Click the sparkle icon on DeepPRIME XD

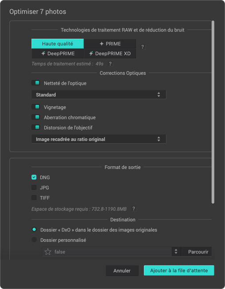tap(91, 53)
